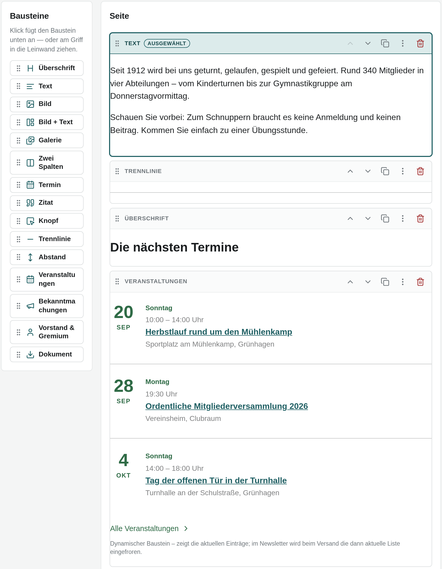Click the Vorstand person icon
442x569 pixels.
(30, 332)
